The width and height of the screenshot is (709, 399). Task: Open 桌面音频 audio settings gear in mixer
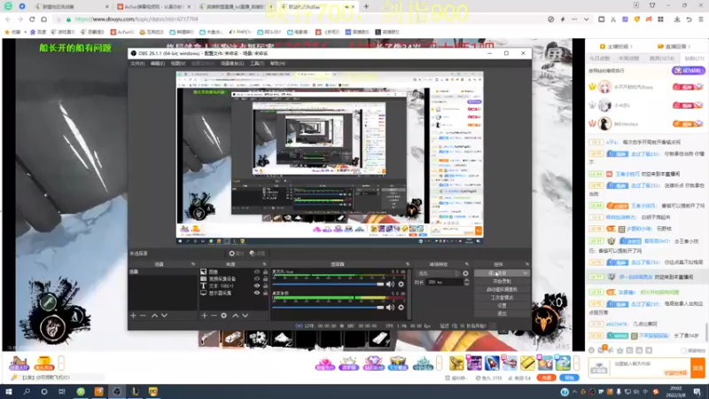coord(401,308)
